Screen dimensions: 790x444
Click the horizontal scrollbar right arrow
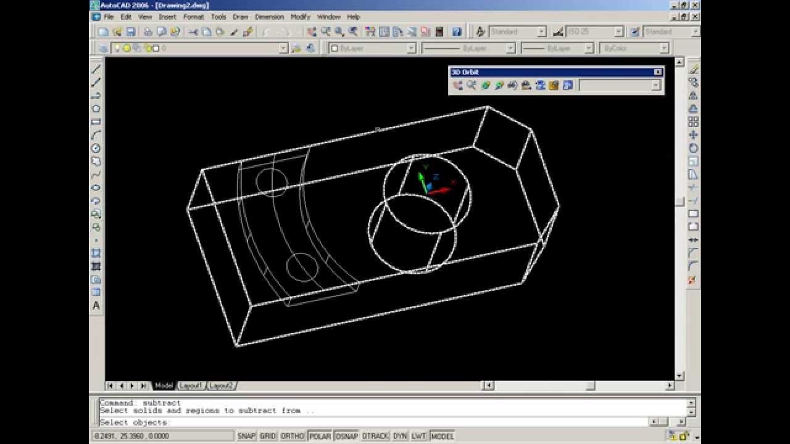click(670, 385)
